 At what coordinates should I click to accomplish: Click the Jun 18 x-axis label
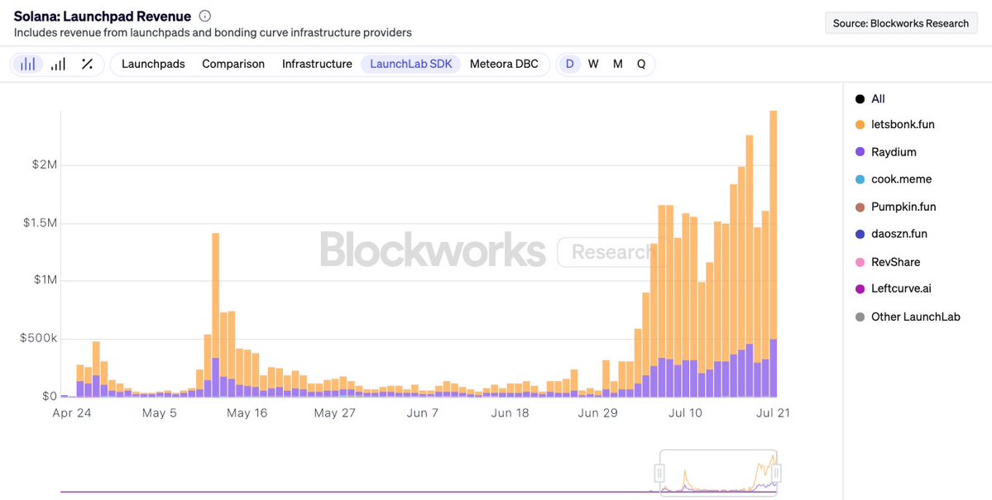click(x=510, y=412)
